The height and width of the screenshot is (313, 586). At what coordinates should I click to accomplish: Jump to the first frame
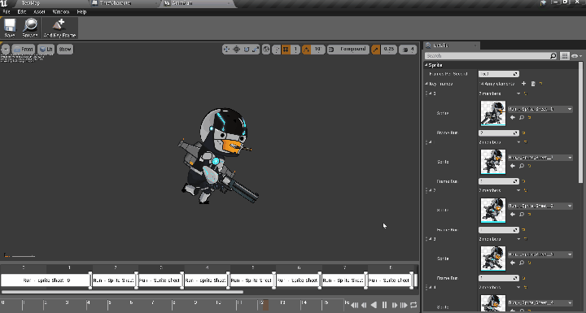click(354, 305)
